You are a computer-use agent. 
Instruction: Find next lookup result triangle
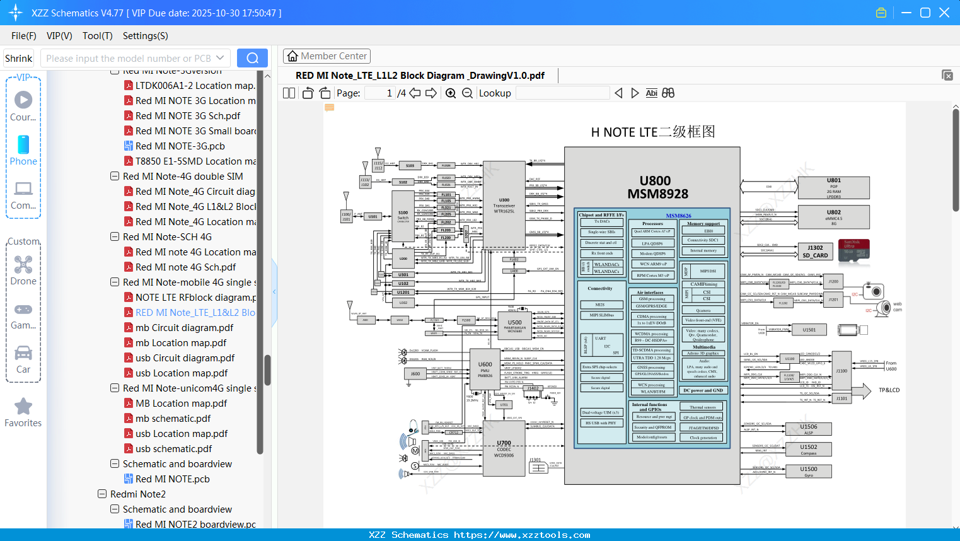pos(635,93)
